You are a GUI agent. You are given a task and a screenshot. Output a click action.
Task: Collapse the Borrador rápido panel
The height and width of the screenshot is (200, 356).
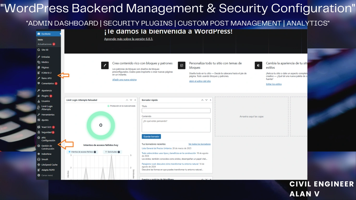(210, 100)
